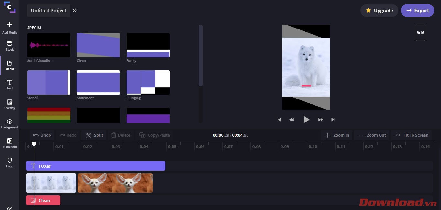The height and width of the screenshot is (210, 441).
Task: Open the Stock library sidebar icon
Action: (10, 46)
